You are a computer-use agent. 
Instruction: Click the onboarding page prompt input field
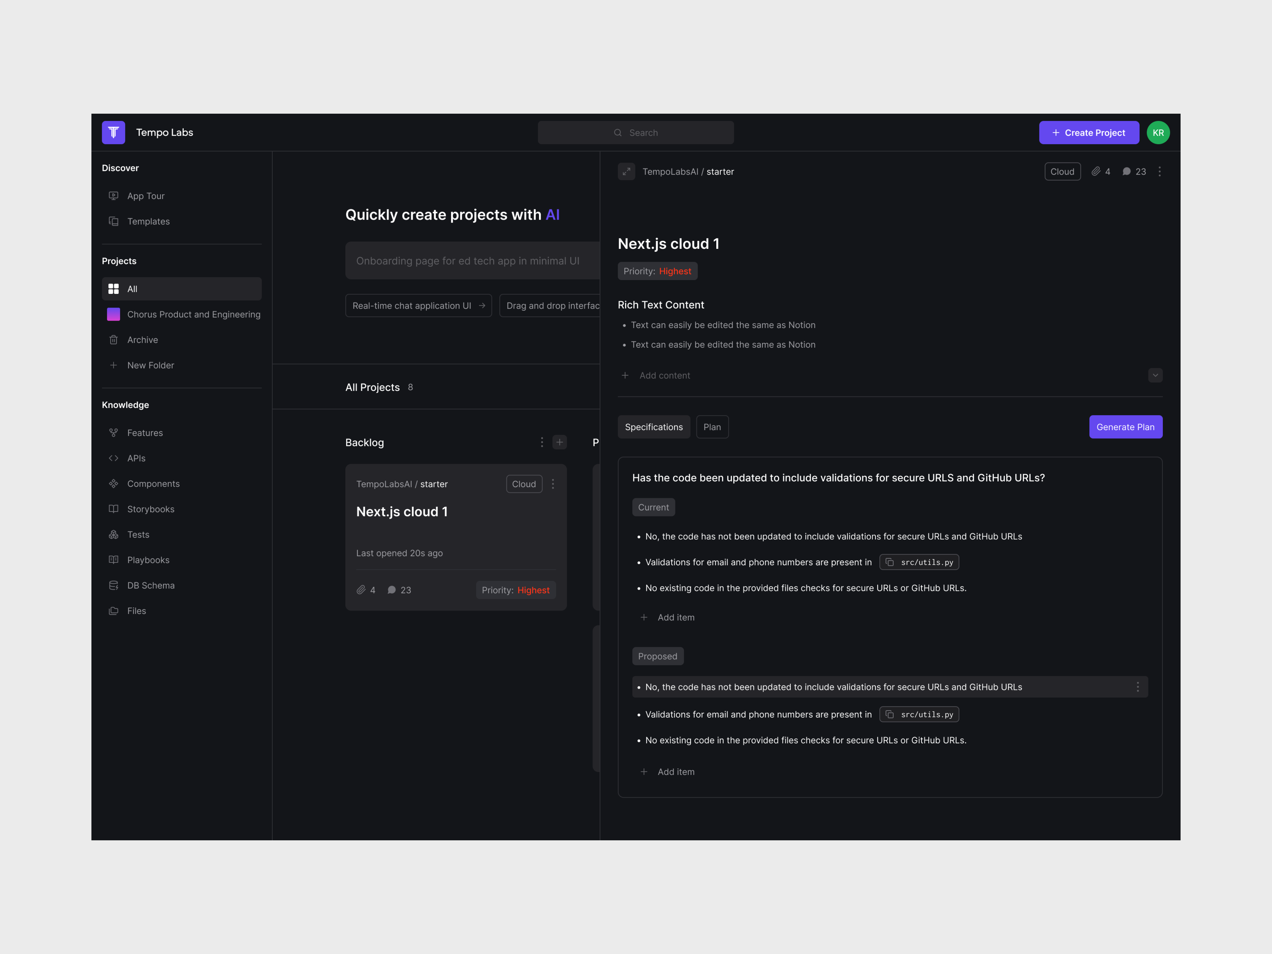tap(471, 260)
